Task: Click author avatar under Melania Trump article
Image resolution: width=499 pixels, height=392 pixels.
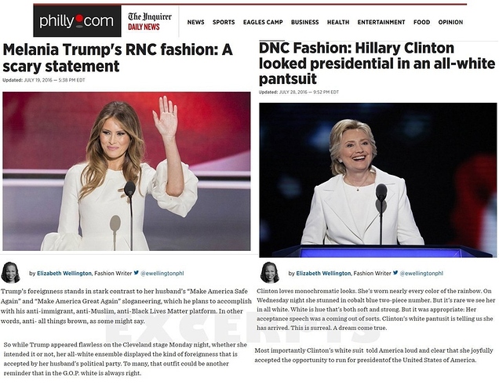Action: [10, 273]
